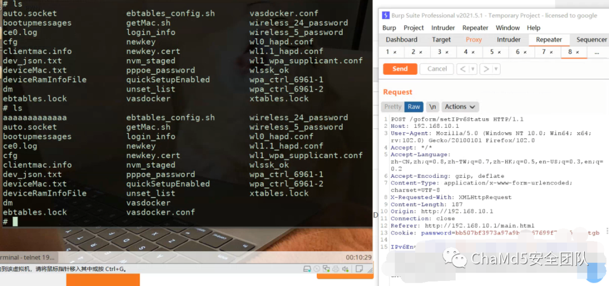This screenshot has width=609, height=286.
Task: Switch to Pretty request view
Action: [392, 106]
